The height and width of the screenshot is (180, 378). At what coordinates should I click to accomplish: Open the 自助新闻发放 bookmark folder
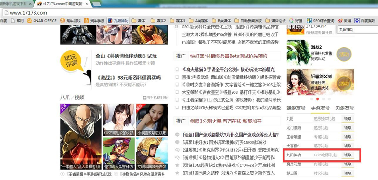(x=248, y=21)
